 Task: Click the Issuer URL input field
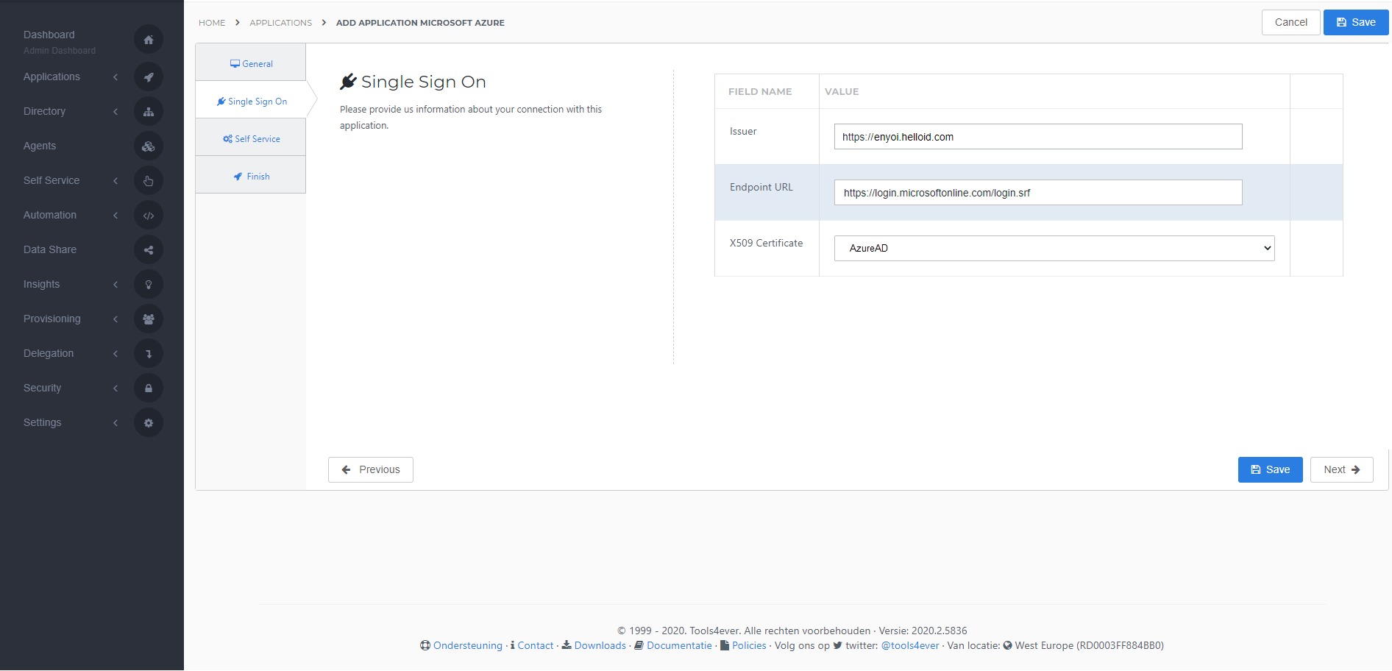tap(1038, 136)
